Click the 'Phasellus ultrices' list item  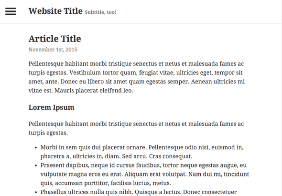coord(139,192)
